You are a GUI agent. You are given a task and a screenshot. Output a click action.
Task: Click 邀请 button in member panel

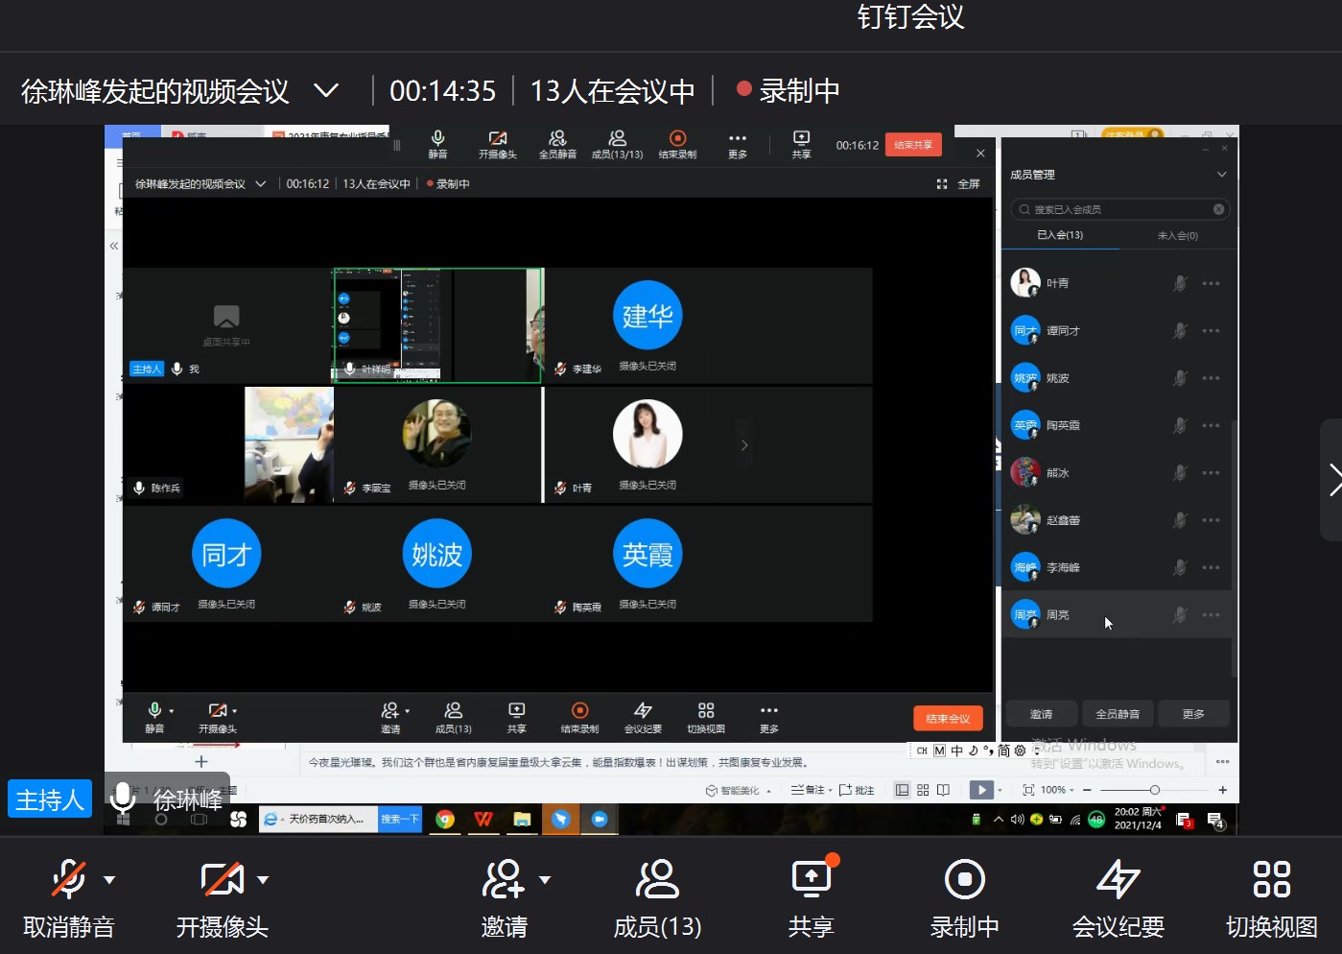click(x=1041, y=714)
